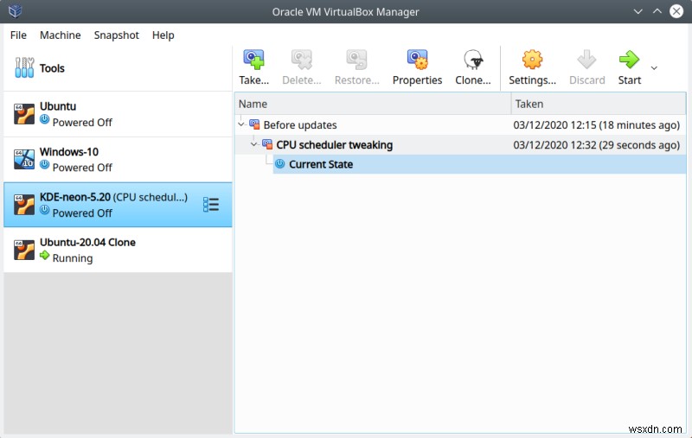692x438 pixels.
Task: Sort by the Taken column header
Action: pyautogui.click(x=599, y=104)
